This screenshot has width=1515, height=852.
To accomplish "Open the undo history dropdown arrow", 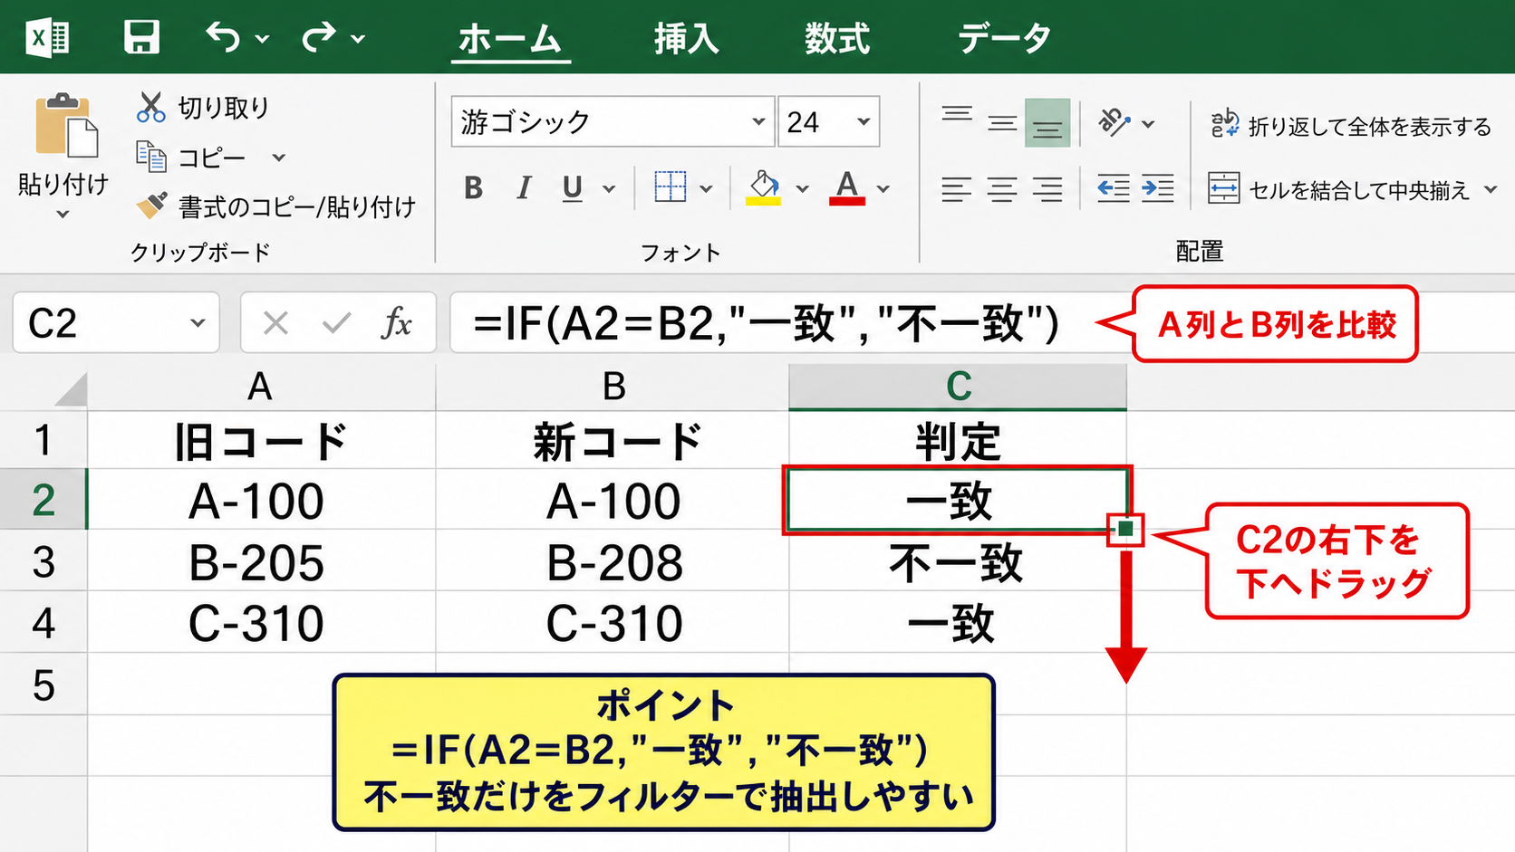I will point(262,39).
